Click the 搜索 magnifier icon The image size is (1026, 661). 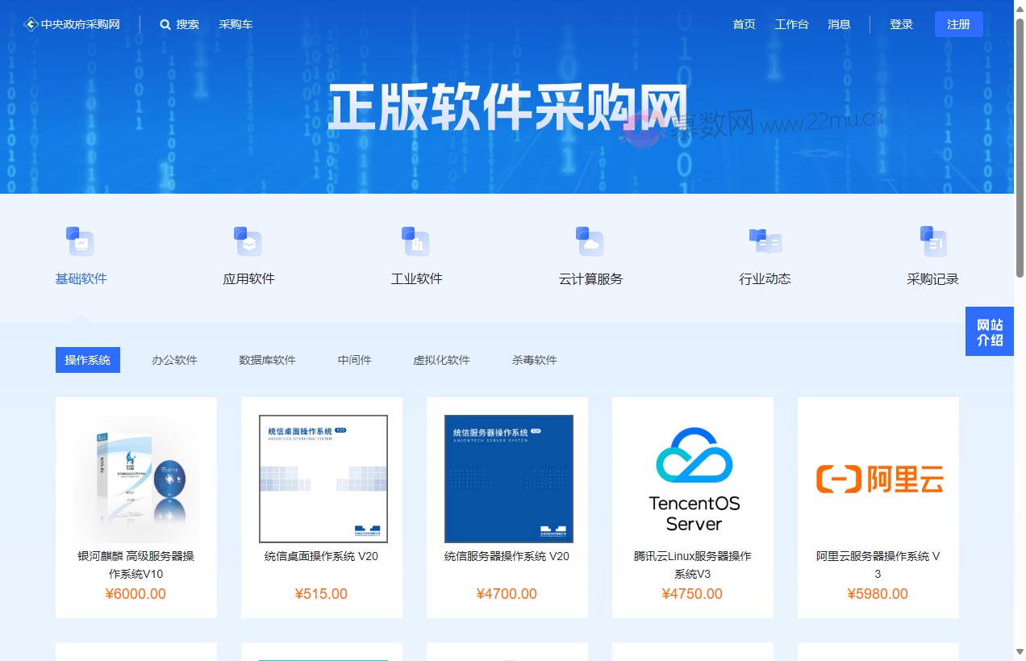point(165,24)
